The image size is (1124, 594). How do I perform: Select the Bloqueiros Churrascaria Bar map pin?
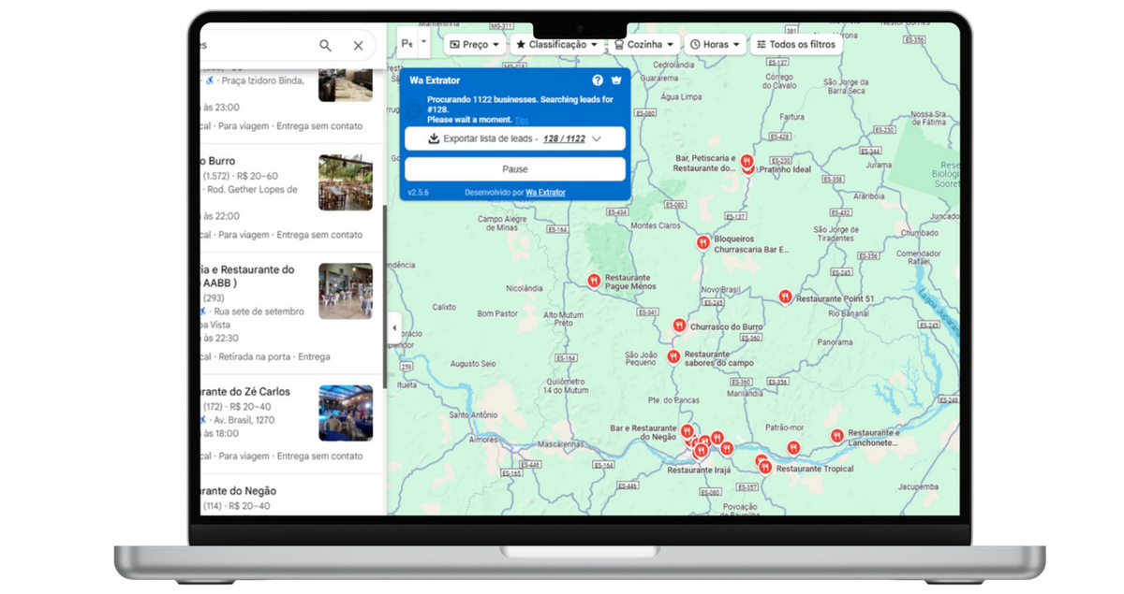click(x=702, y=242)
